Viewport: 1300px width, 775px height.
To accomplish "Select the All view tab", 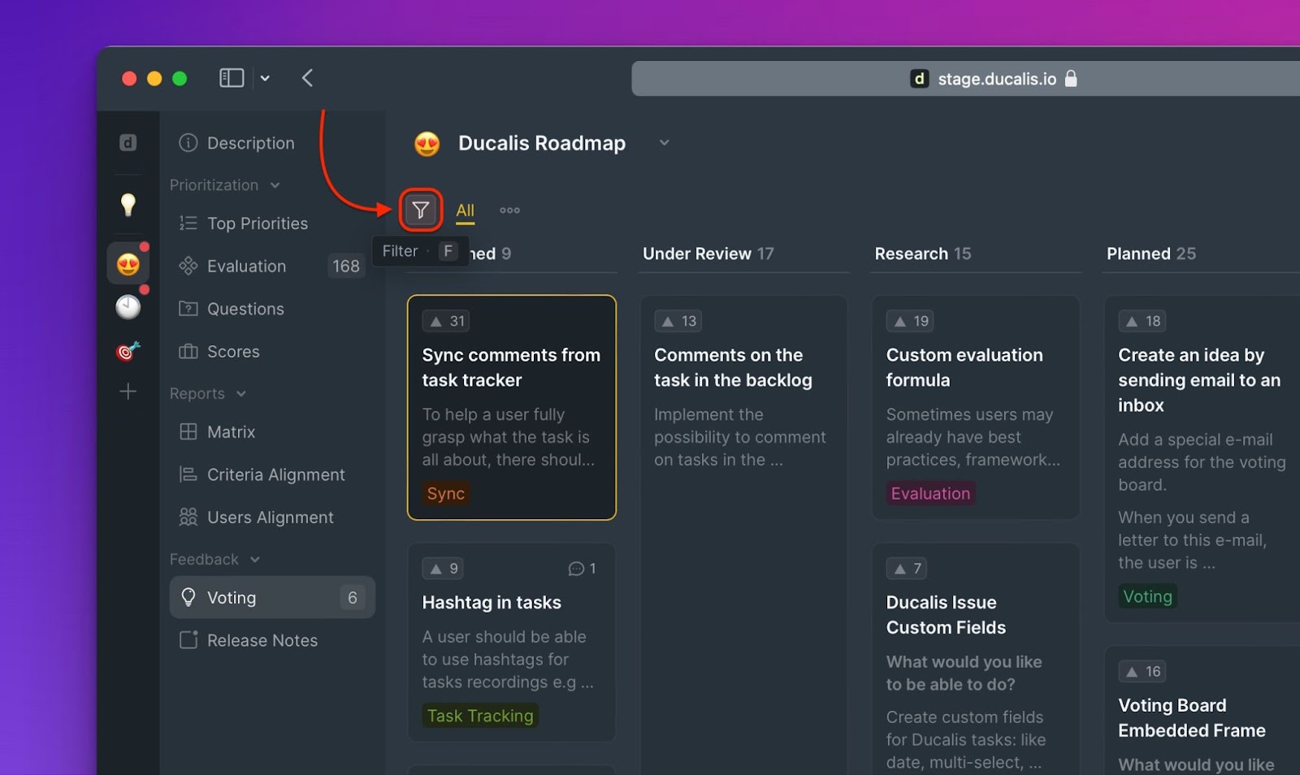I will pos(465,210).
